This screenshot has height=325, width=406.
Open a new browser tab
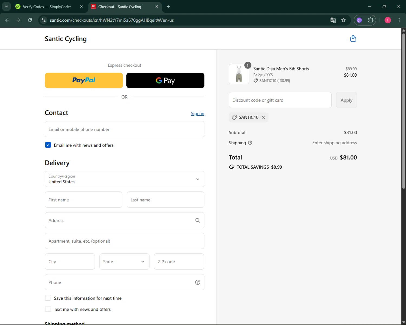168,6
